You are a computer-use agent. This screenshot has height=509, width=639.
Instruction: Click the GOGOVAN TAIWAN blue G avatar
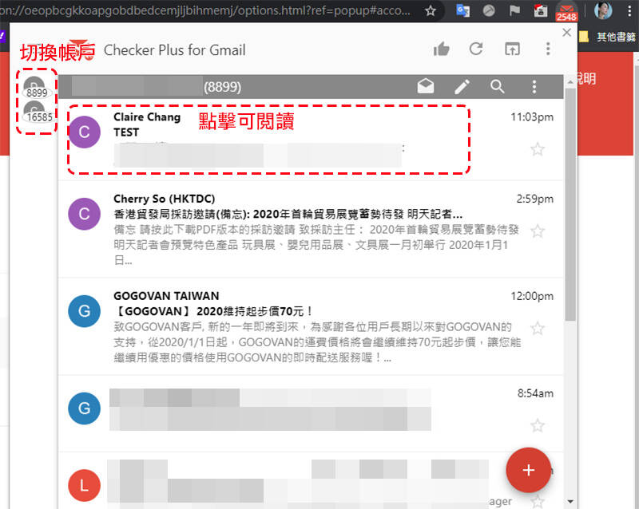tap(85, 311)
